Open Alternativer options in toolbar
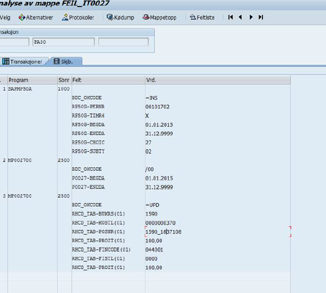 [36, 17]
